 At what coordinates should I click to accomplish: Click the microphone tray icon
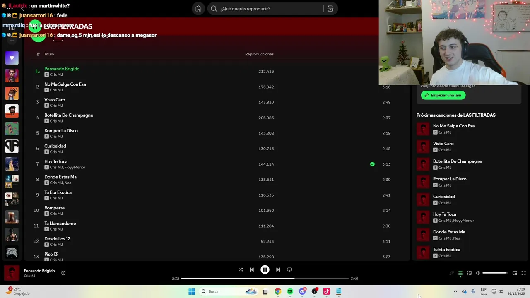[x=473, y=291]
